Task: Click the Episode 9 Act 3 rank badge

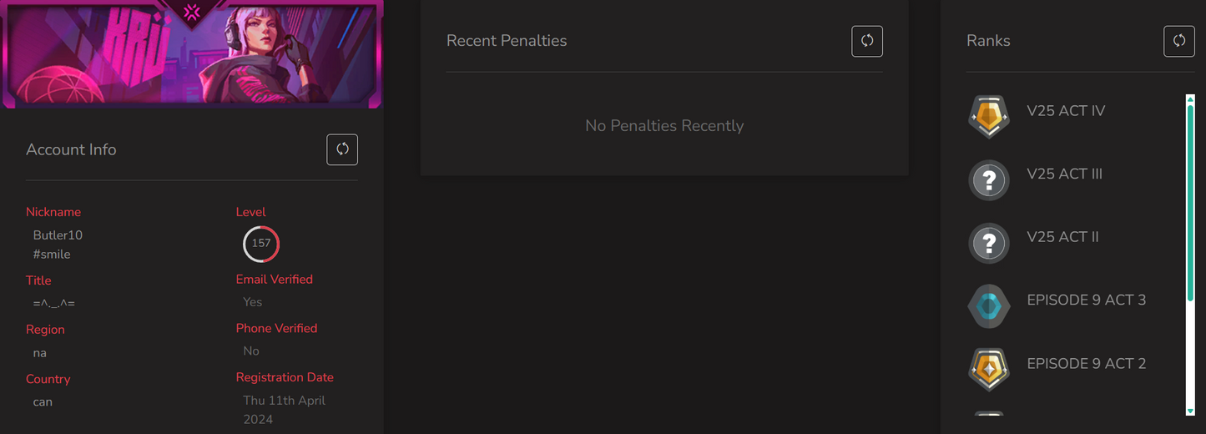Action: (989, 305)
